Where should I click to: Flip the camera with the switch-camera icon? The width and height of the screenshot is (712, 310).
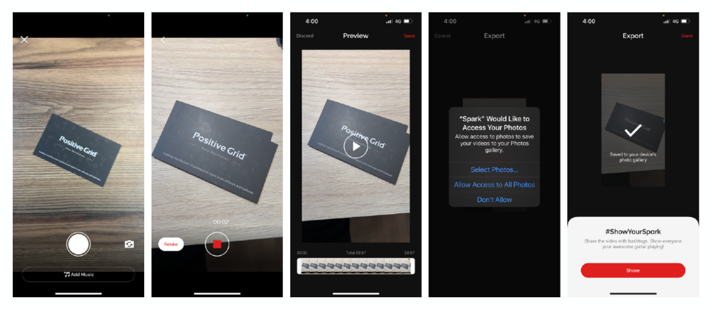click(x=129, y=244)
